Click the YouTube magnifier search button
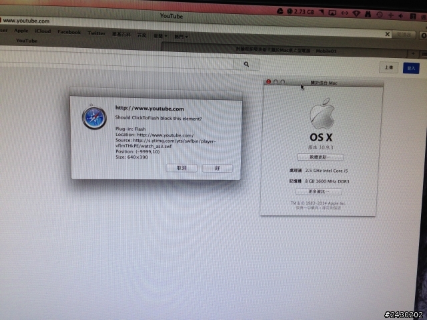The height and width of the screenshot is (320, 427). [246, 65]
